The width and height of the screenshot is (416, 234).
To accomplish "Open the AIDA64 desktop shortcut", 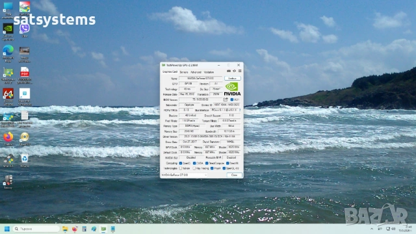I will [x=8, y=94].
